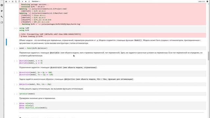The height and width of the screenshot is (118, 210).
Task: Restart the kernel with the circular arrow icon
Action: coord(29,1)
